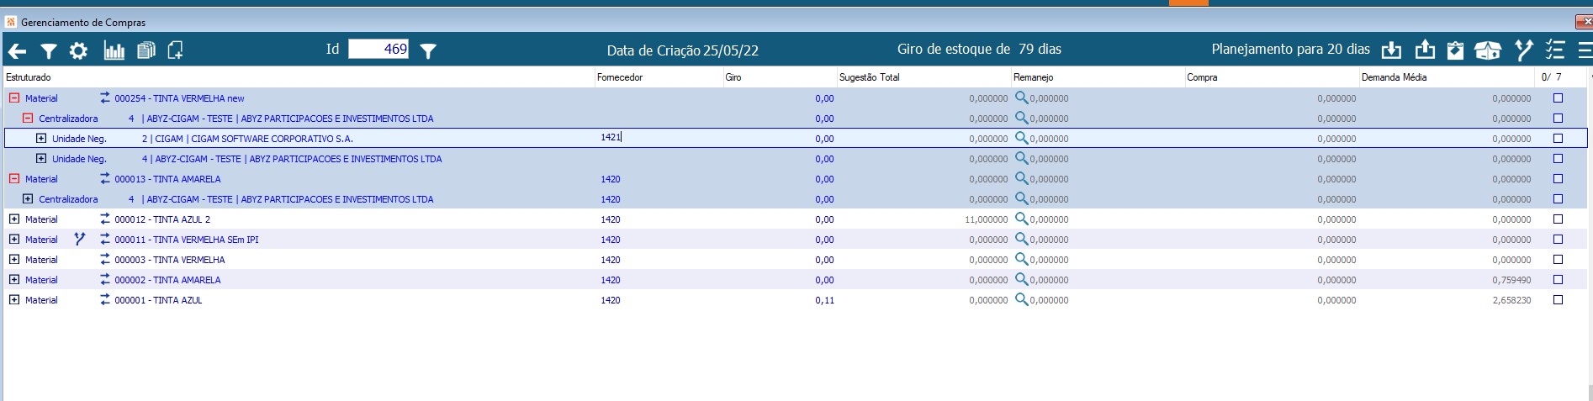Check the box for 000011 TINTA VERMELHA SEm IPI
This screenshot has width=1593, height=401.
(x=1558, y=240)
